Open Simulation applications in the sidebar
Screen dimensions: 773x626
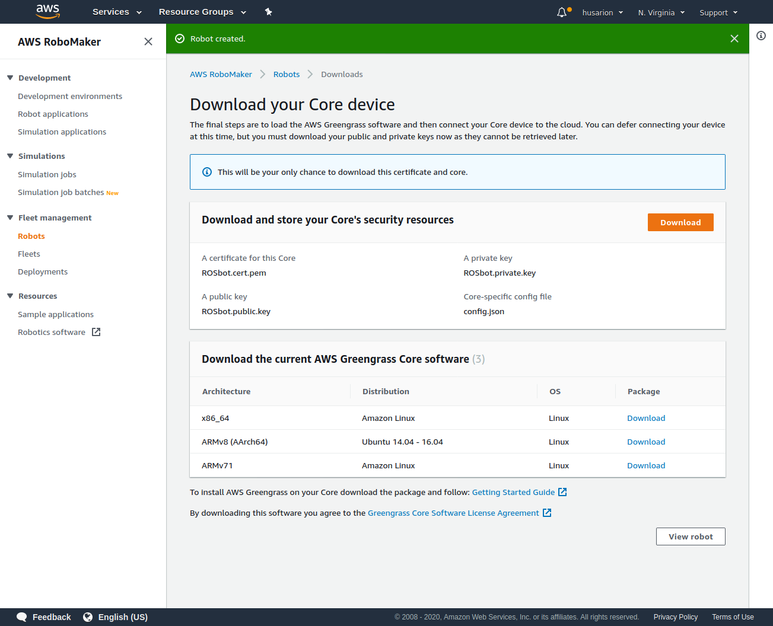tap(62, 132)
